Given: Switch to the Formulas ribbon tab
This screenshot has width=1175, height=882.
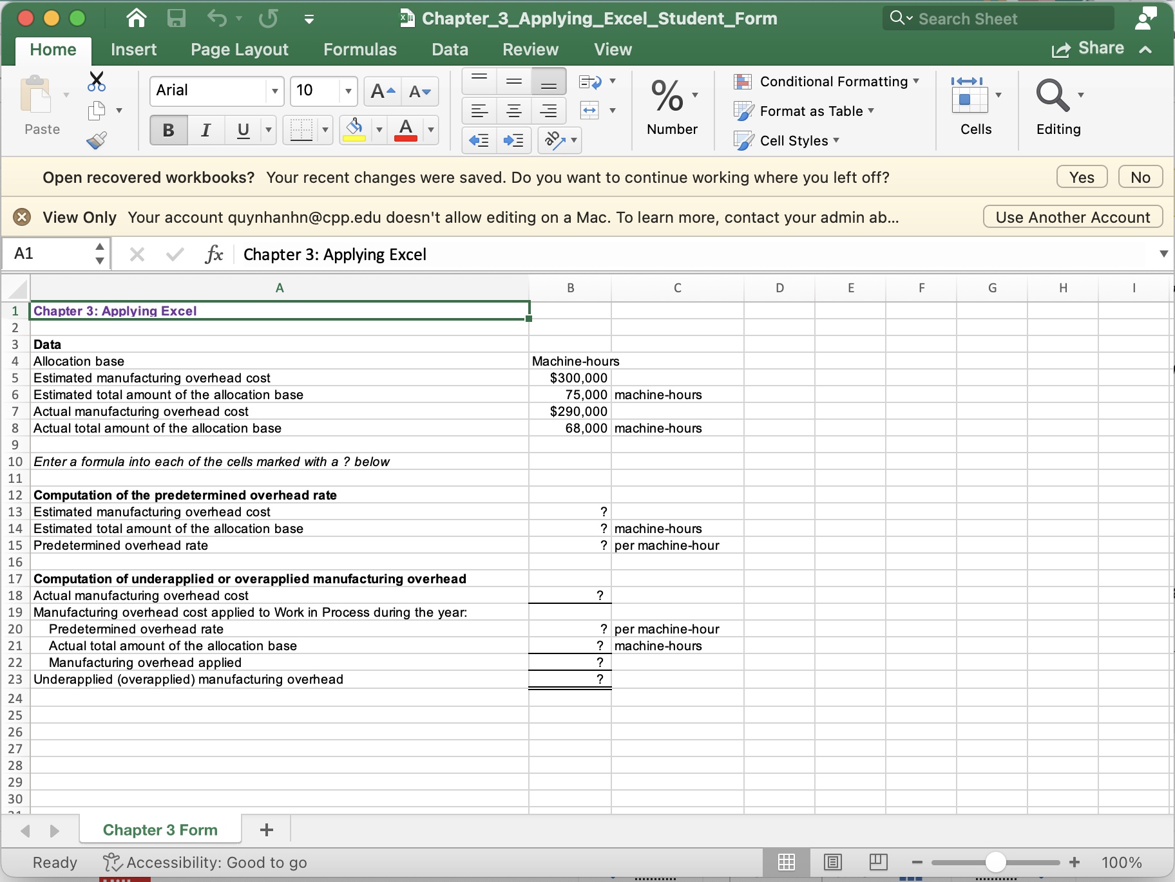Looking at the screenshot, I should coord(359,49).
